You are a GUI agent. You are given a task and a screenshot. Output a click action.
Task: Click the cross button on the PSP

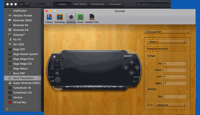[x=131, y=73]
